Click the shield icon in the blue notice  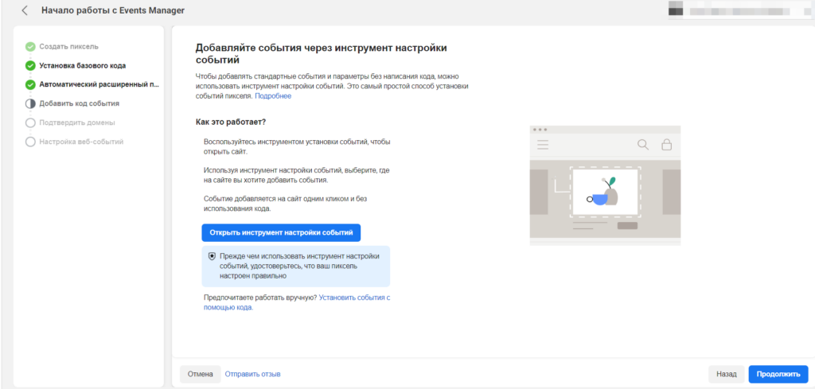pos(212,256)
